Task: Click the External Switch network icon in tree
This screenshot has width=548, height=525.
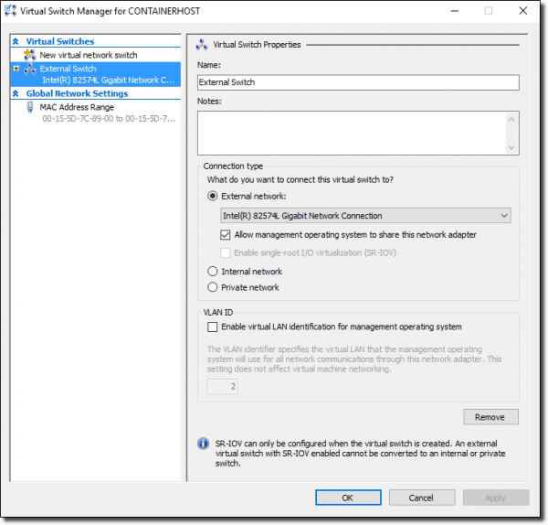Action: point(30,69)
